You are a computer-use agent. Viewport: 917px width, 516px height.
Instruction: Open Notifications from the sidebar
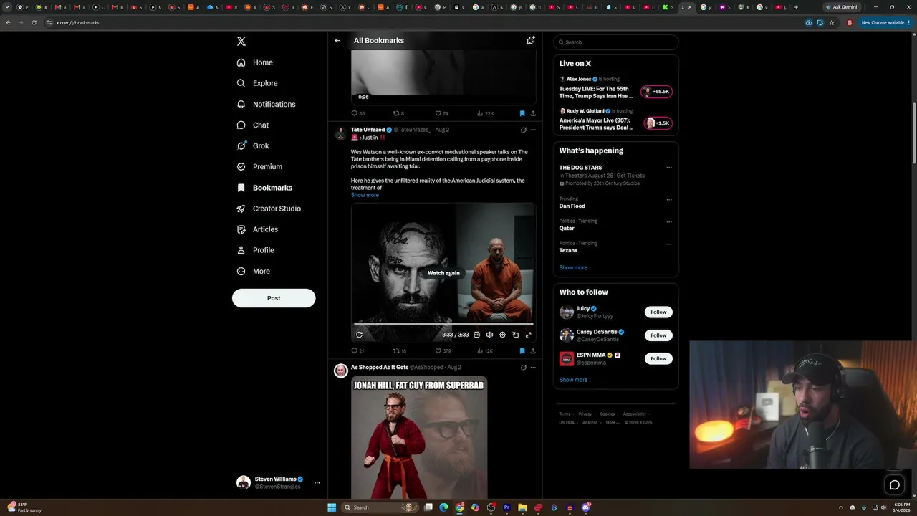[266, 104]
